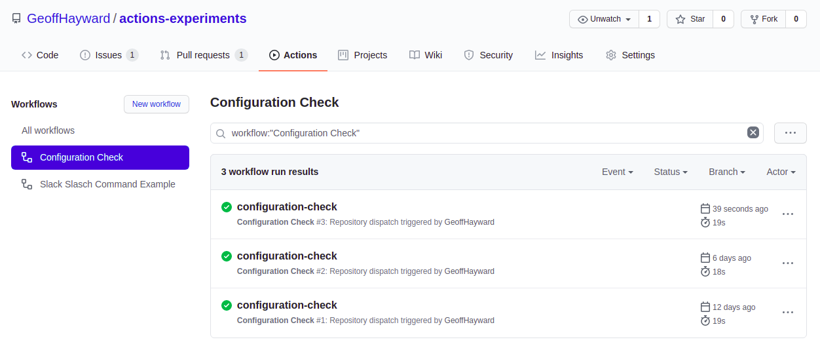Open the Branch filter dropdown
The image size is (820, 348).
point(727,172)
